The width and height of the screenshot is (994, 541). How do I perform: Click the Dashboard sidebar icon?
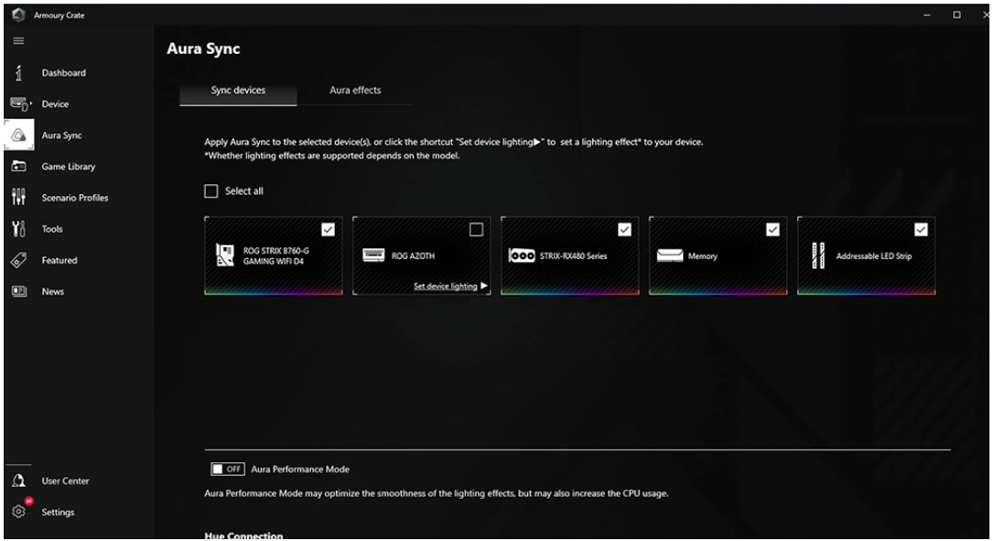pos(18,73)
